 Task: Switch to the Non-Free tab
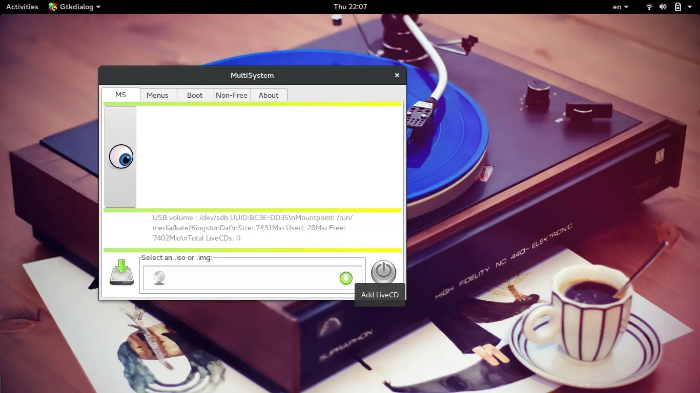pyautogui.click(x=232, y=95)
